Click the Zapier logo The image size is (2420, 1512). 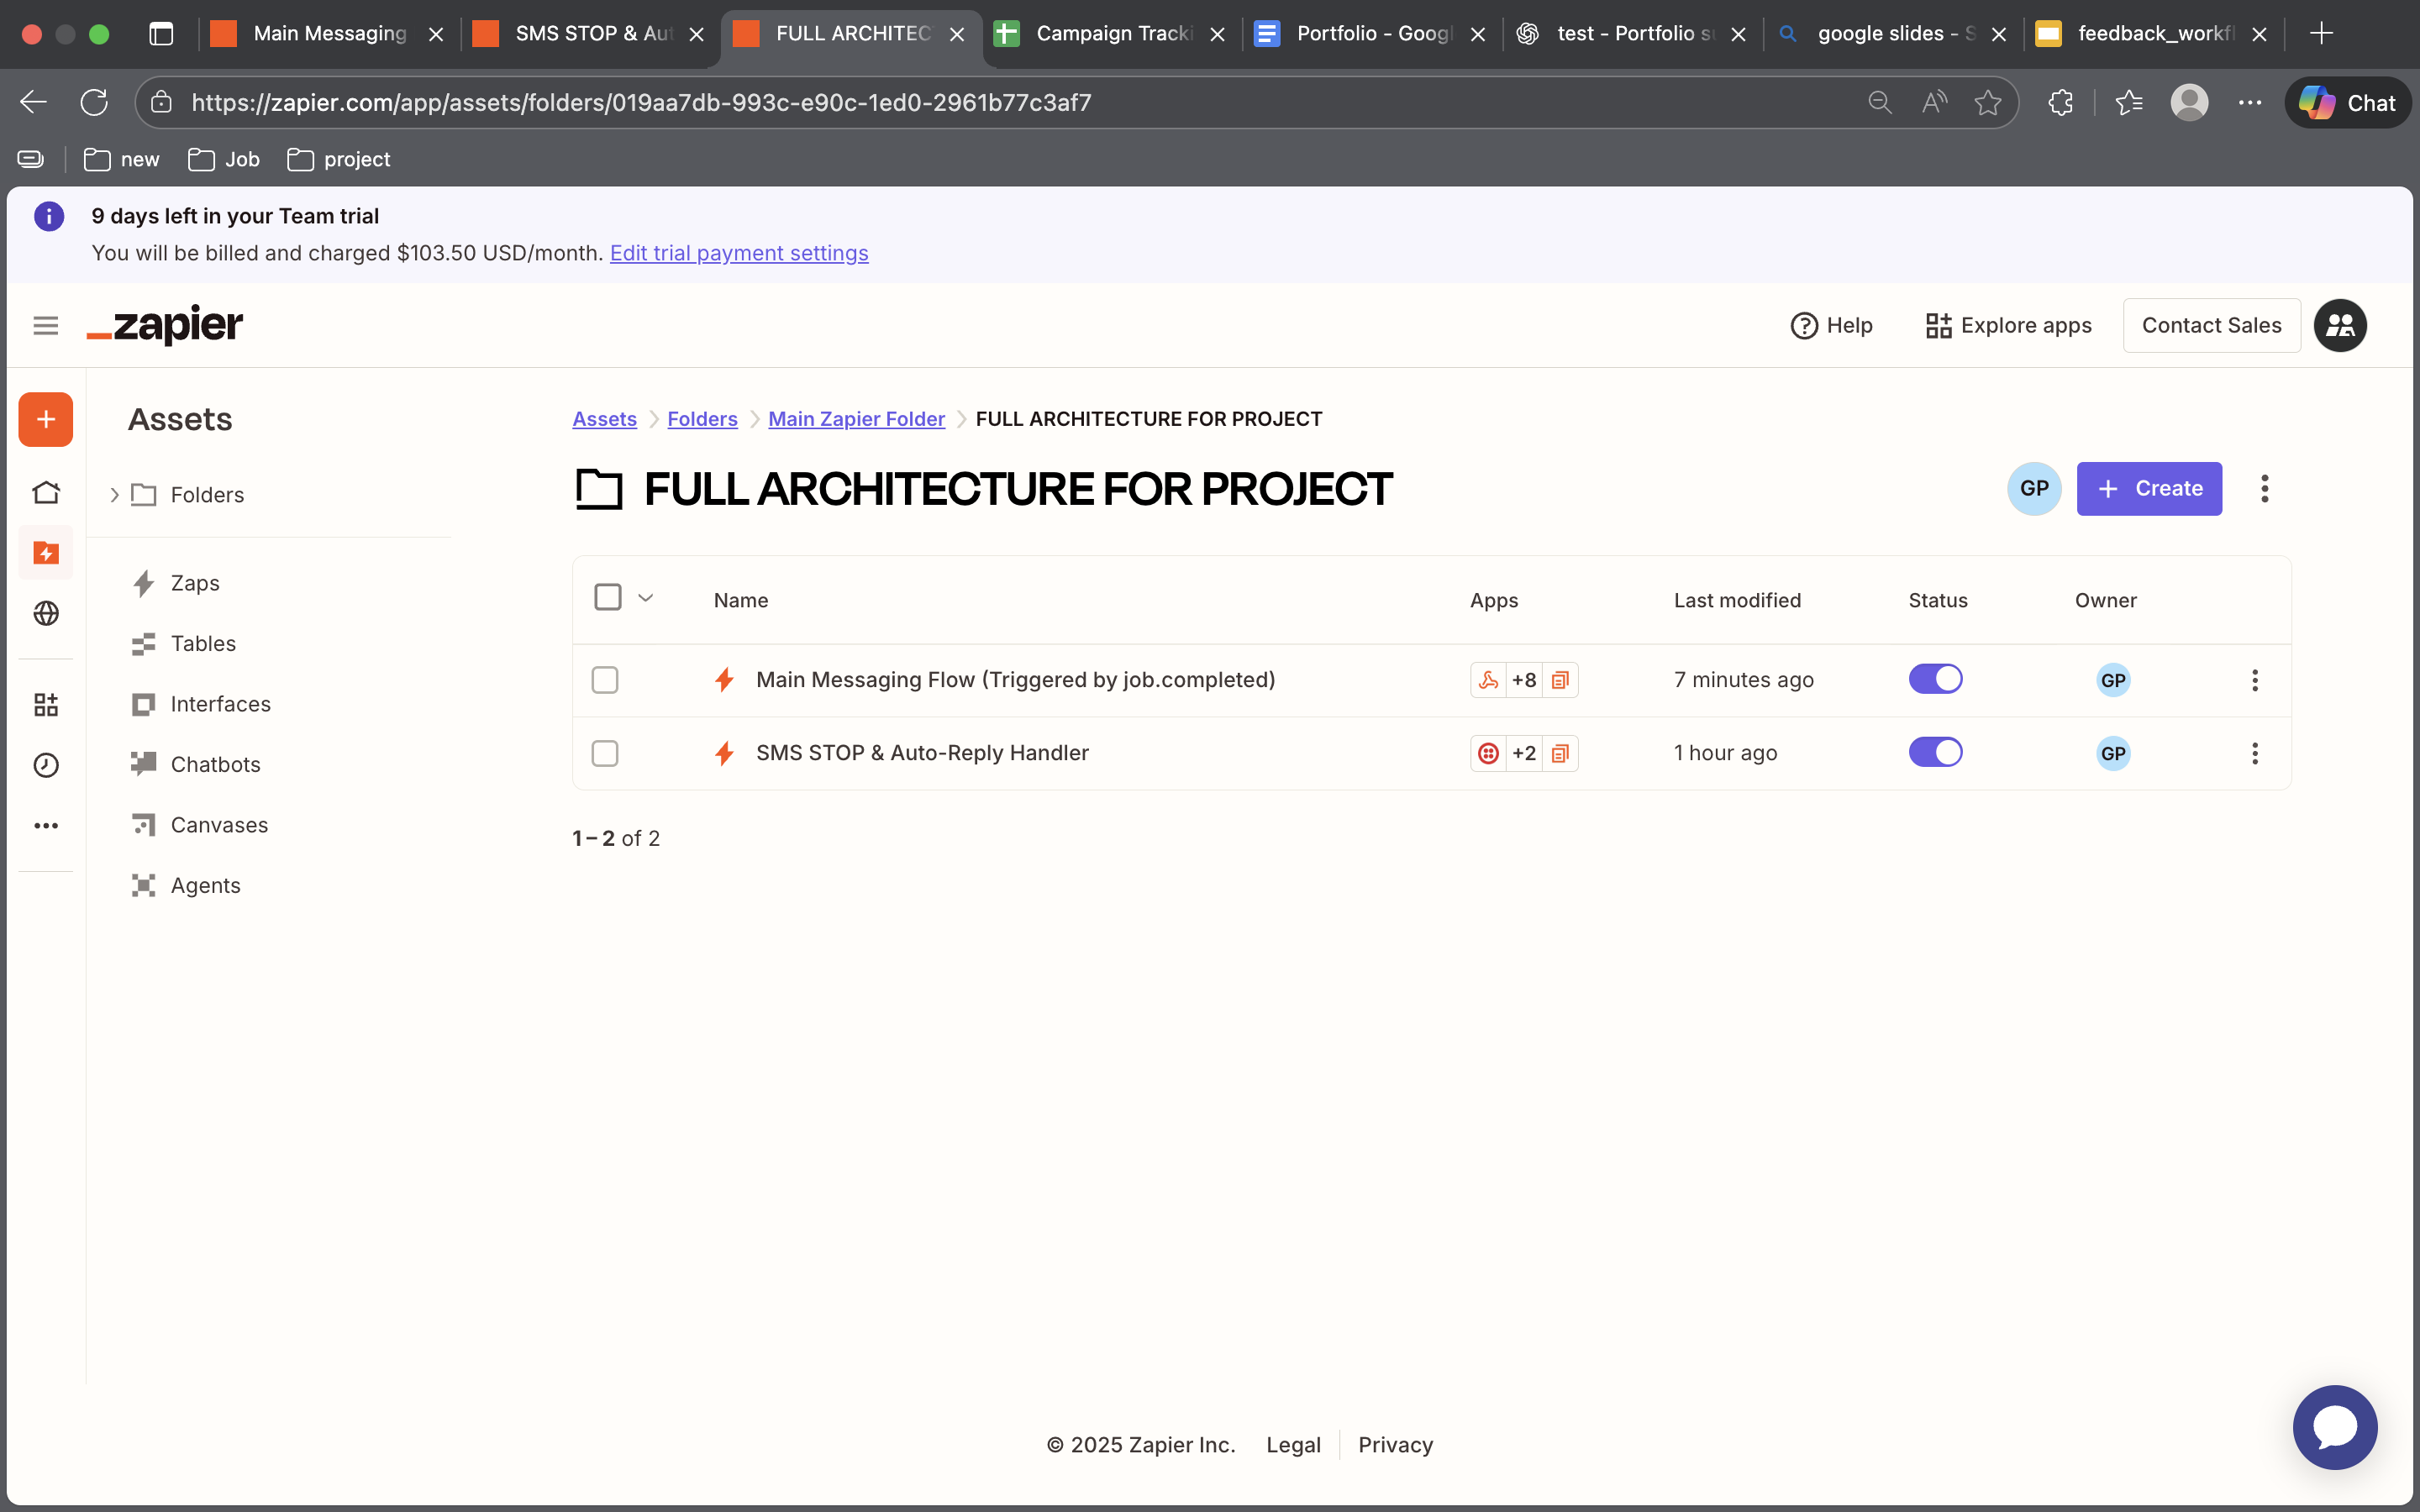tap(165, 325)
